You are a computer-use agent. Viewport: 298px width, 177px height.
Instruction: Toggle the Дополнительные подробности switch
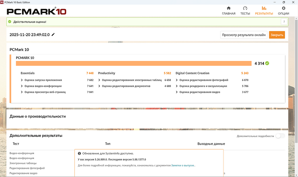[x=280, y=136]
